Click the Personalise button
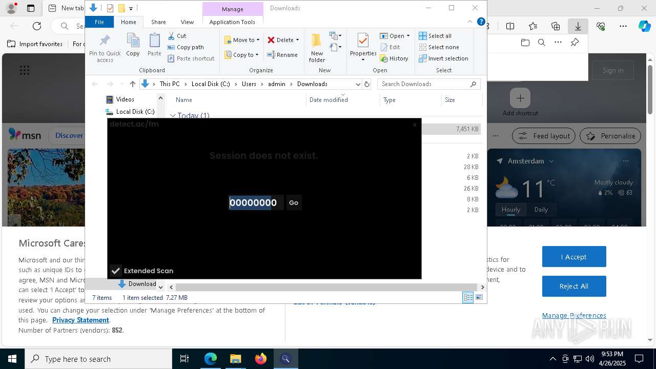The height and width of the screenshot is (369, 656). point(610,136)
